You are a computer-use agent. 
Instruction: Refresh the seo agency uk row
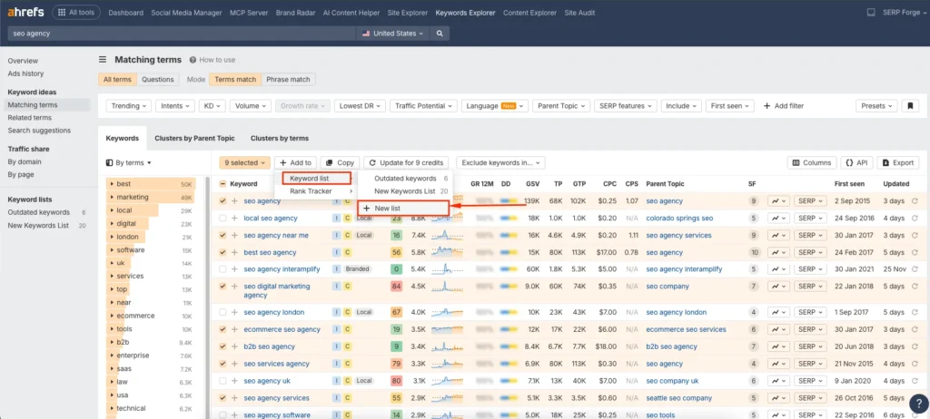tap(915, 381)
